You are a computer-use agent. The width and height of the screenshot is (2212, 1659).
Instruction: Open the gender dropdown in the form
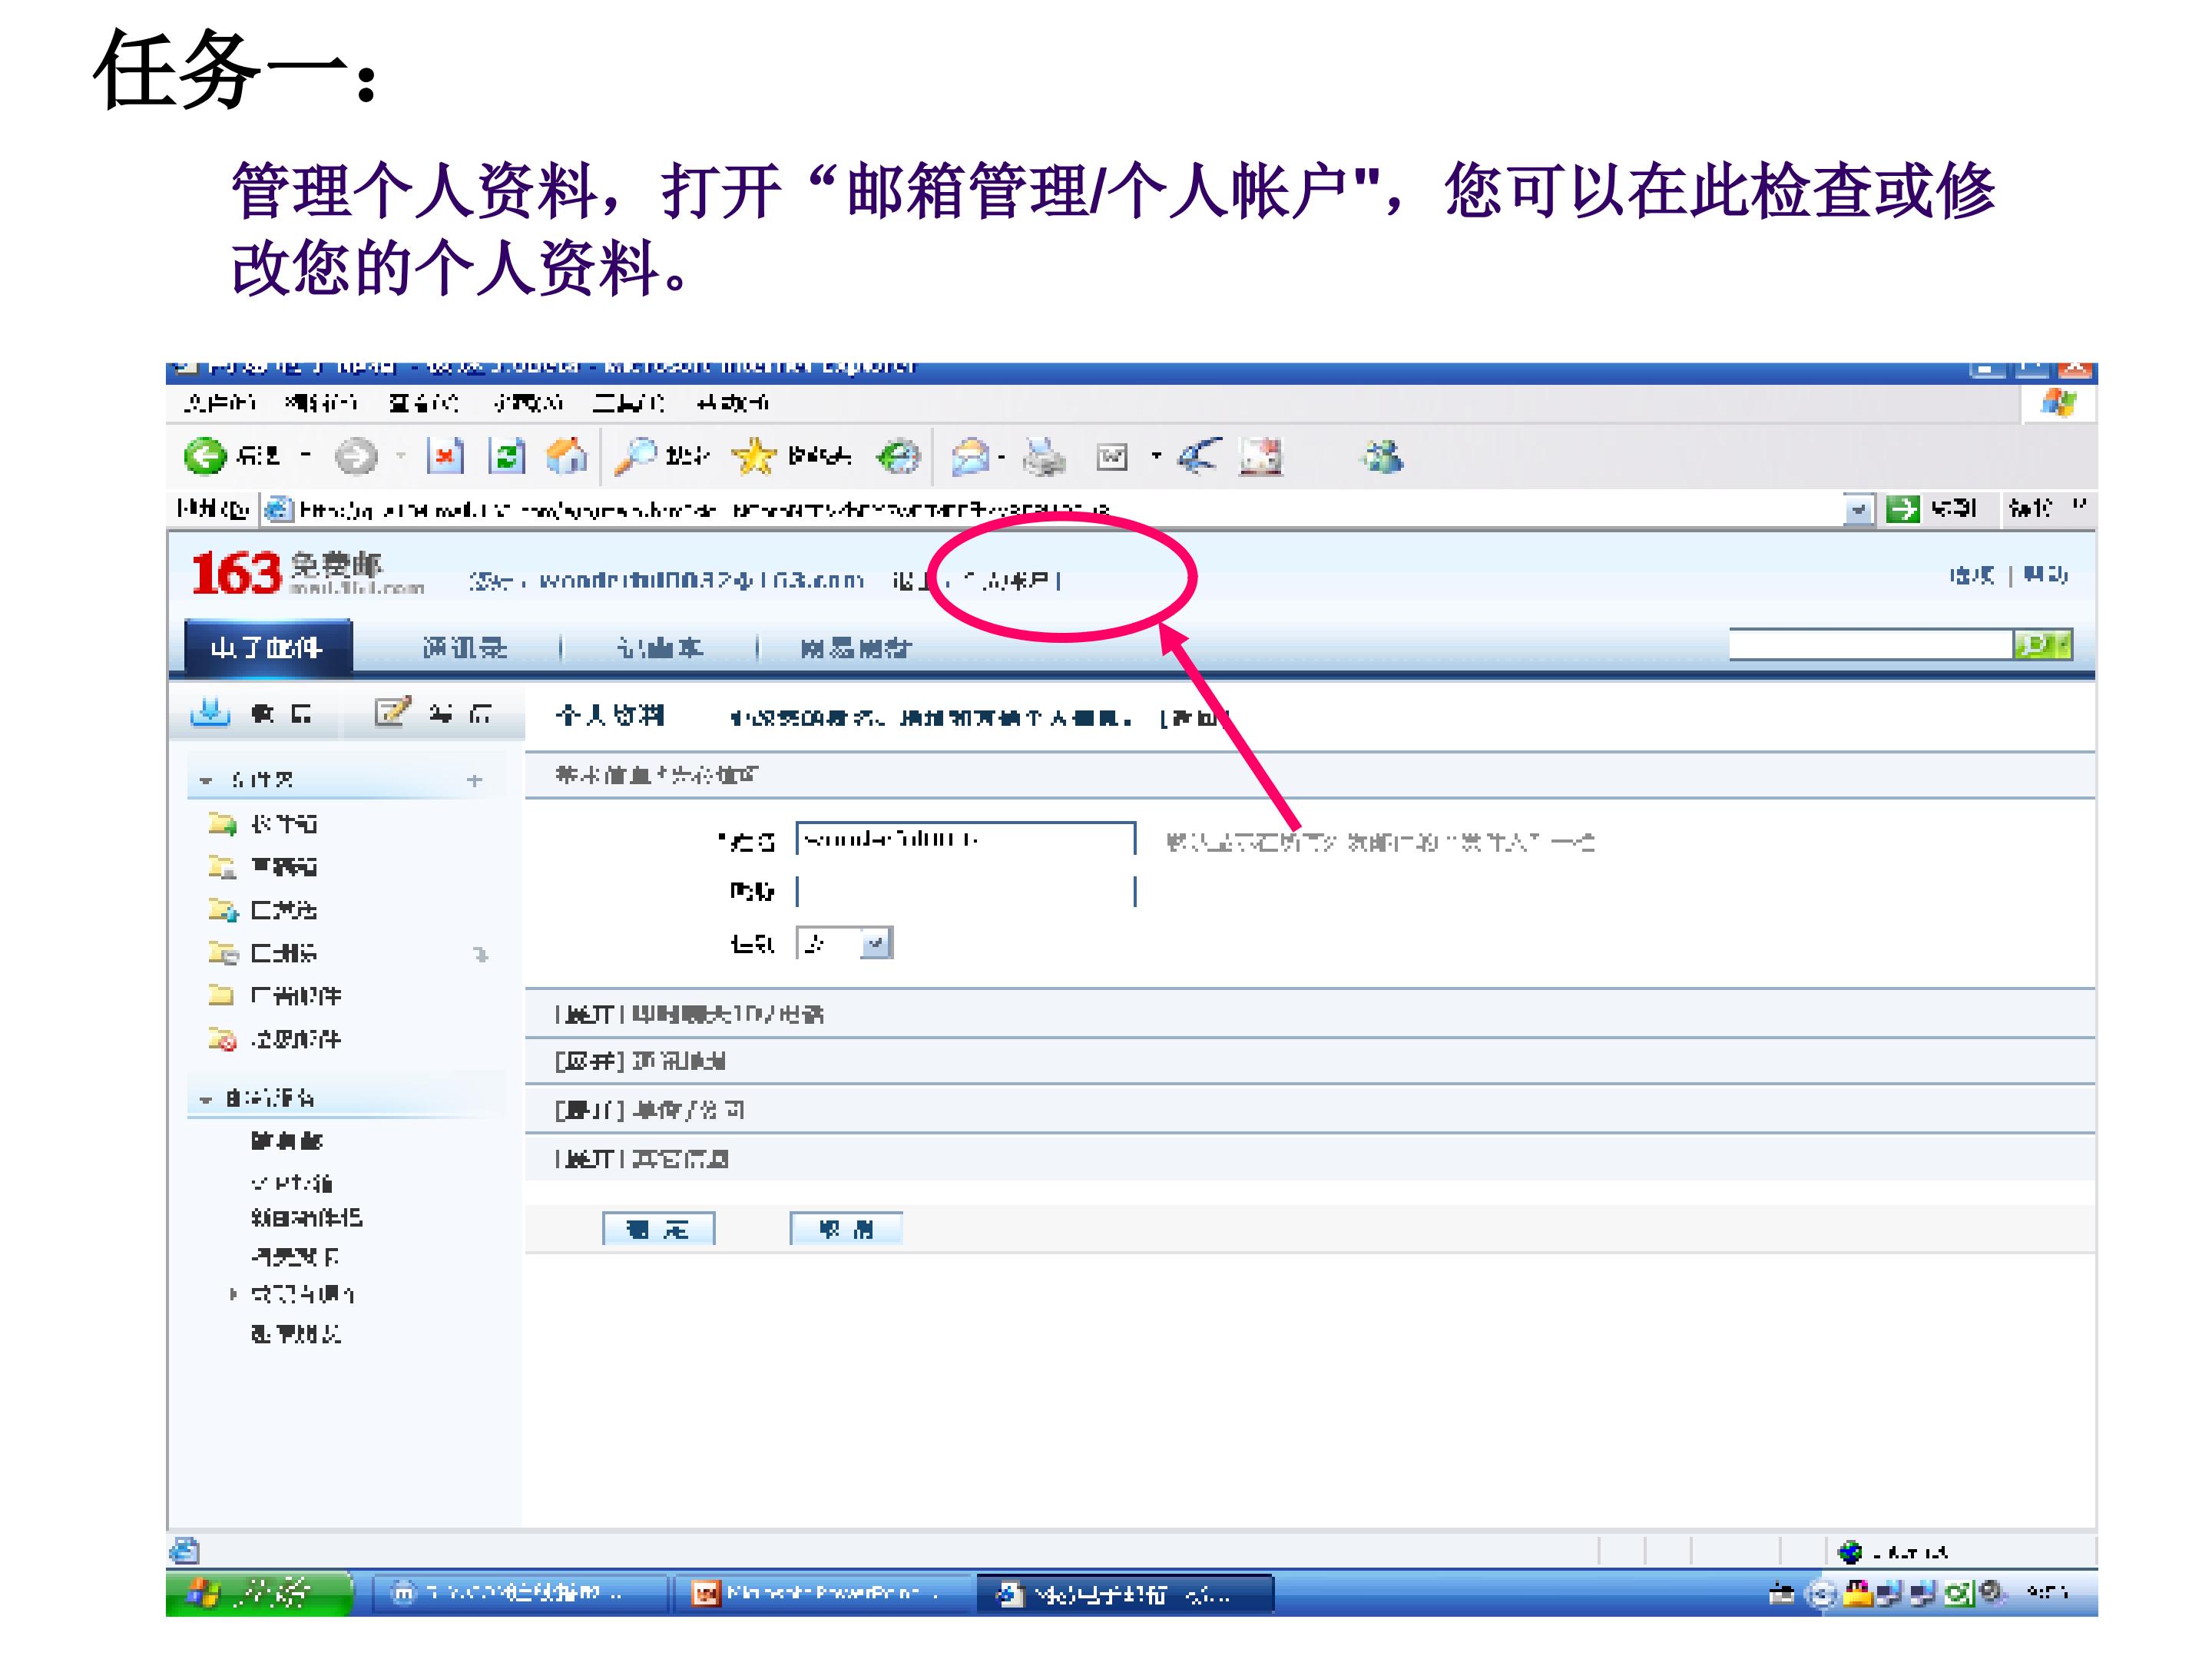876,943
